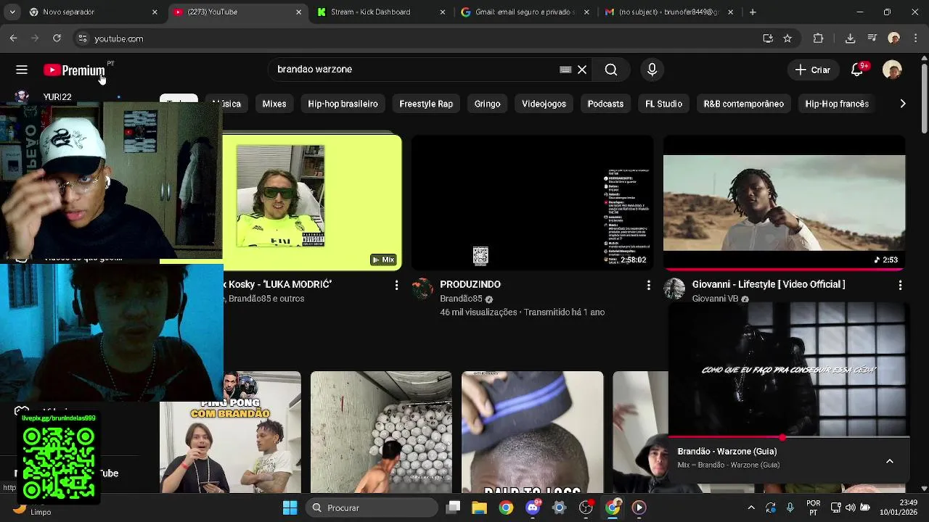
Task: Open YouTube notifications bell
Action: [857, 70]
